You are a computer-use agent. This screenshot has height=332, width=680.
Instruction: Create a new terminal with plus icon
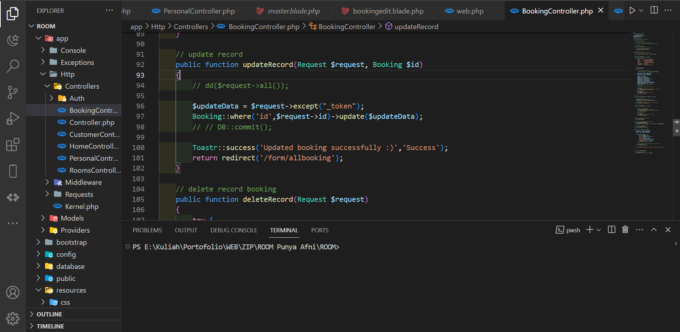(590, 229)
